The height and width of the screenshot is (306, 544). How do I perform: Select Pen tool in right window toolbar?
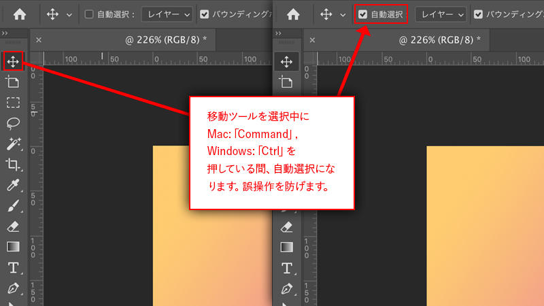click(287, 288)
